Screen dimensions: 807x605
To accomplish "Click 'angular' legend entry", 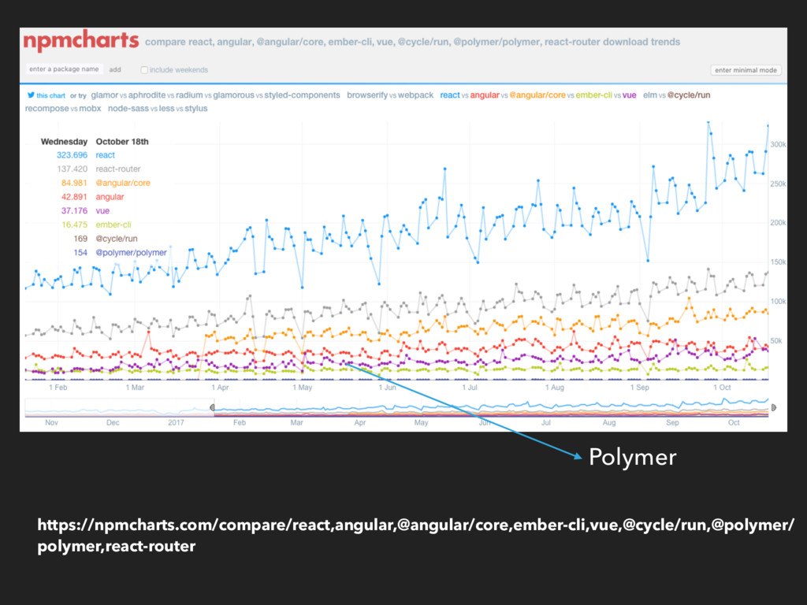I will (110, 196).
